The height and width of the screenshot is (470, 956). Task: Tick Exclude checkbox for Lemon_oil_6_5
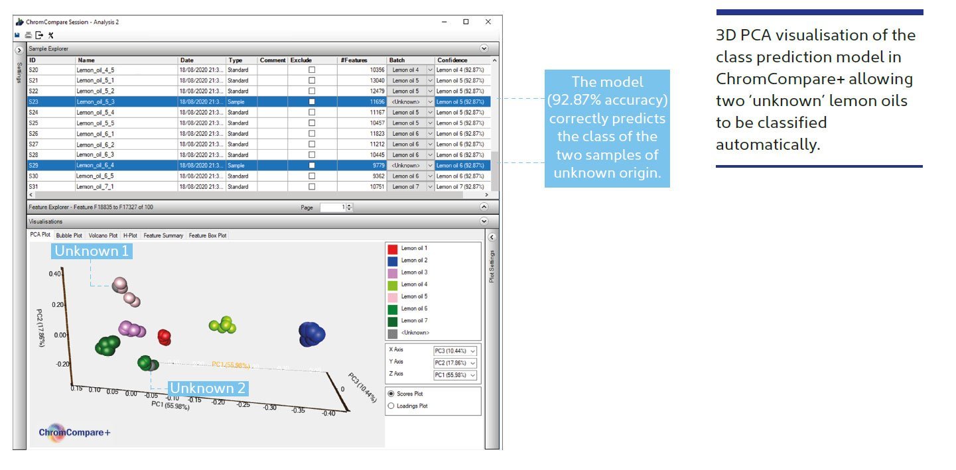coord(312,176)
